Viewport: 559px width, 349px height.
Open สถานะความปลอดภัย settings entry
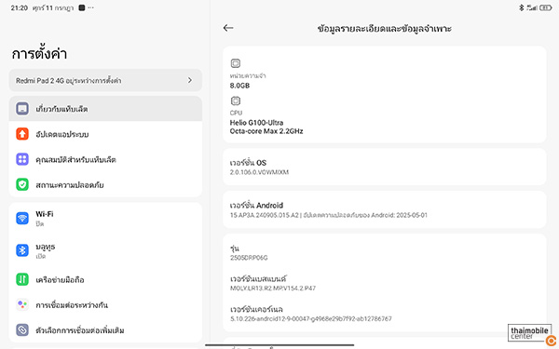pyautogui.click(x=105, y=184)
